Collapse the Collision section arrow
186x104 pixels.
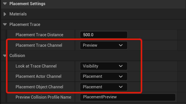point(5,55)
